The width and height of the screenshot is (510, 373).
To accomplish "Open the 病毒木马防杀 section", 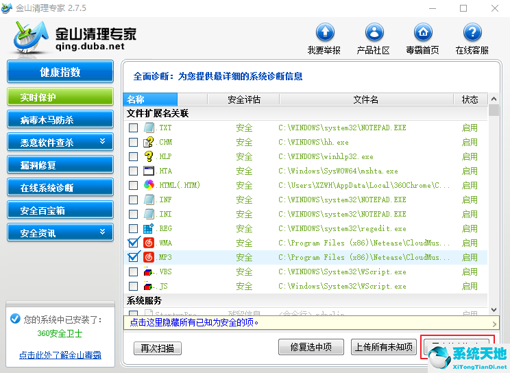I will (60, 119).
